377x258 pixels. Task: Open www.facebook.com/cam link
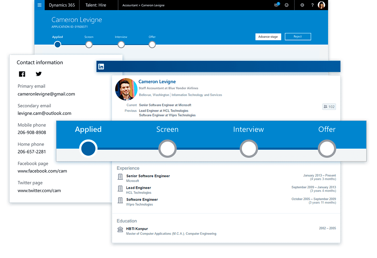click(42, 171)
